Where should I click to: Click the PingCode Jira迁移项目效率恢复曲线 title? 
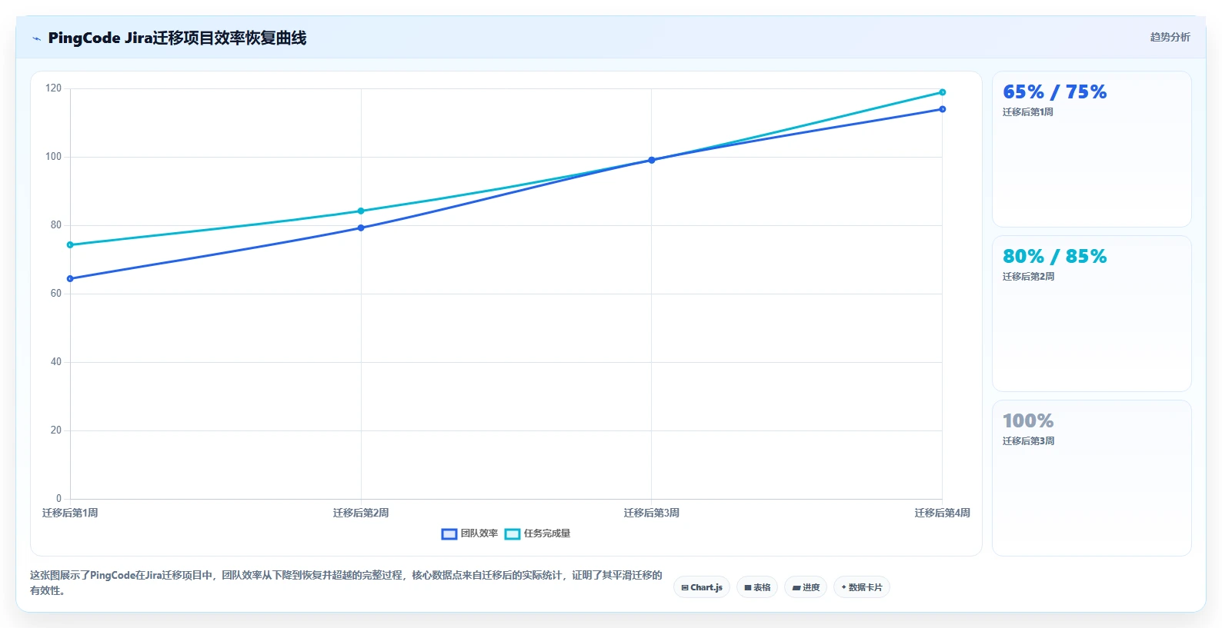[177, 38]
